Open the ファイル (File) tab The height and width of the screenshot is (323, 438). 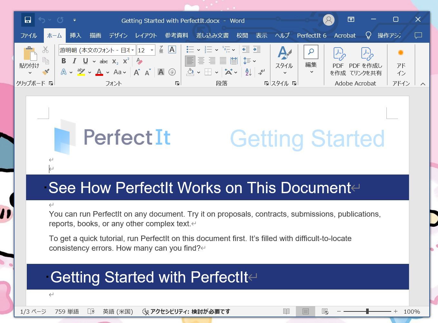pos(29,35)
